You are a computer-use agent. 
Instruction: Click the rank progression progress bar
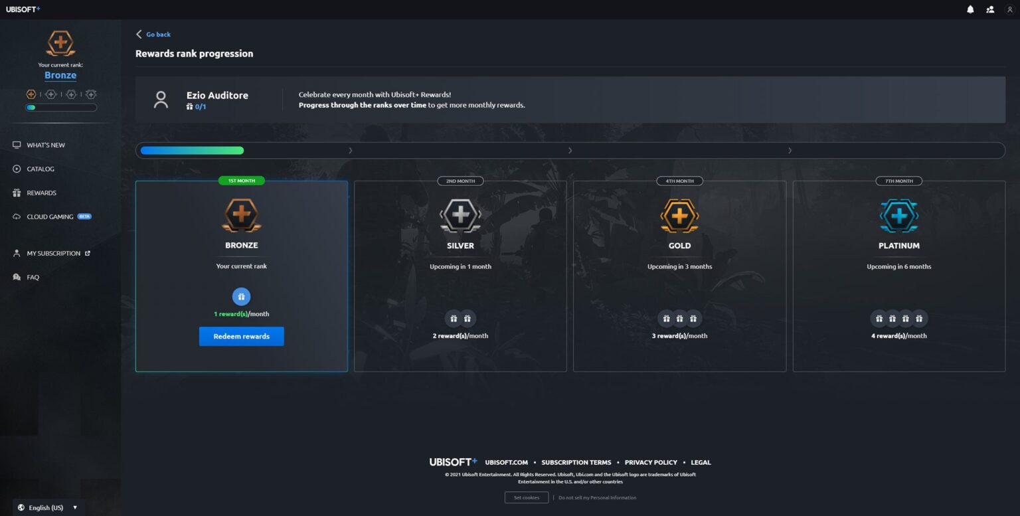coord(570,151)
